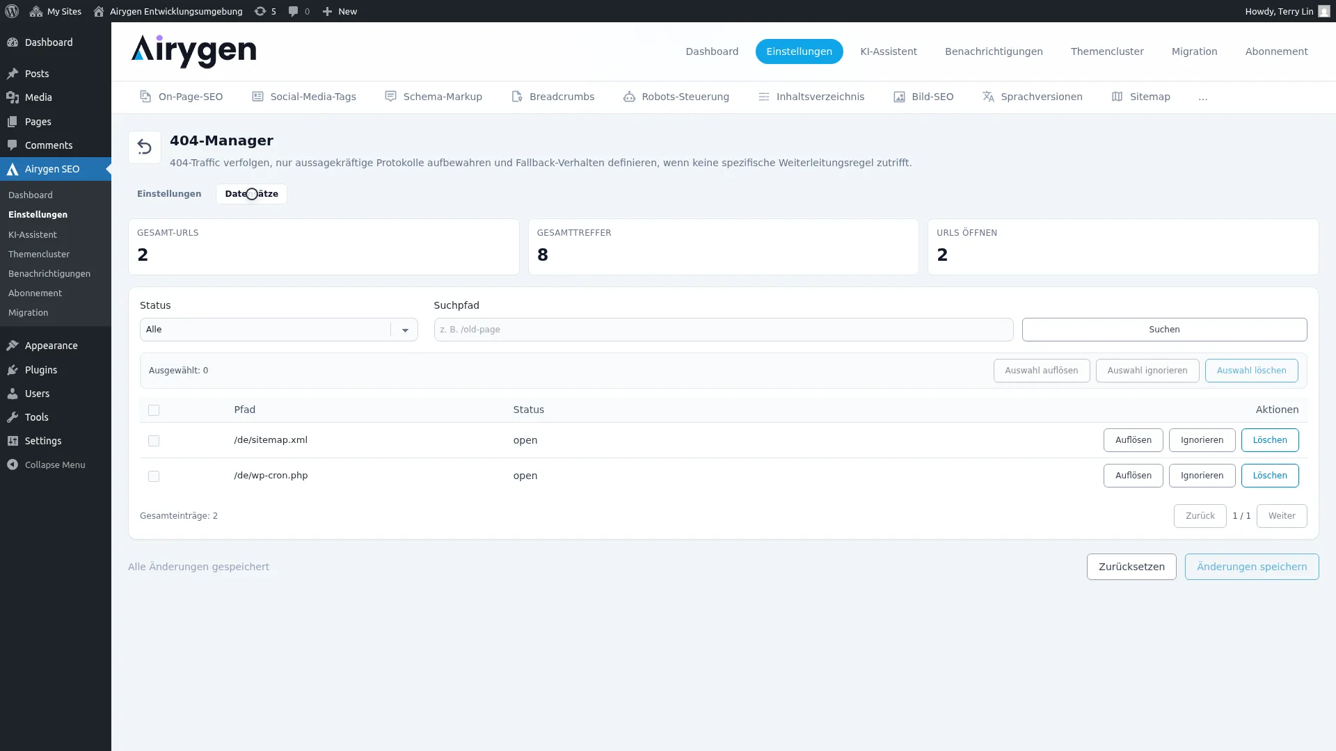The image size is (1336, 751).
Task: Open the Benachrichtigungen top navigation tab
Action: tap(994, 51)
